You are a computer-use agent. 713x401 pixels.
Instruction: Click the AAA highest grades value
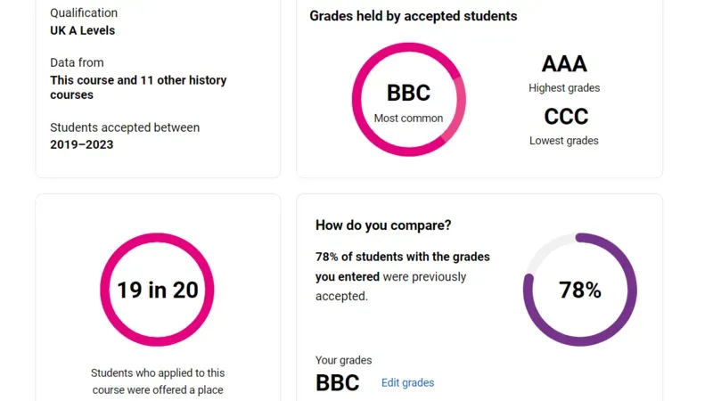564,63
